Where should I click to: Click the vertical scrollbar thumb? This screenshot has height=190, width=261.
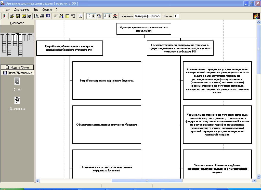pyautogui.click(x=258, y=49)
